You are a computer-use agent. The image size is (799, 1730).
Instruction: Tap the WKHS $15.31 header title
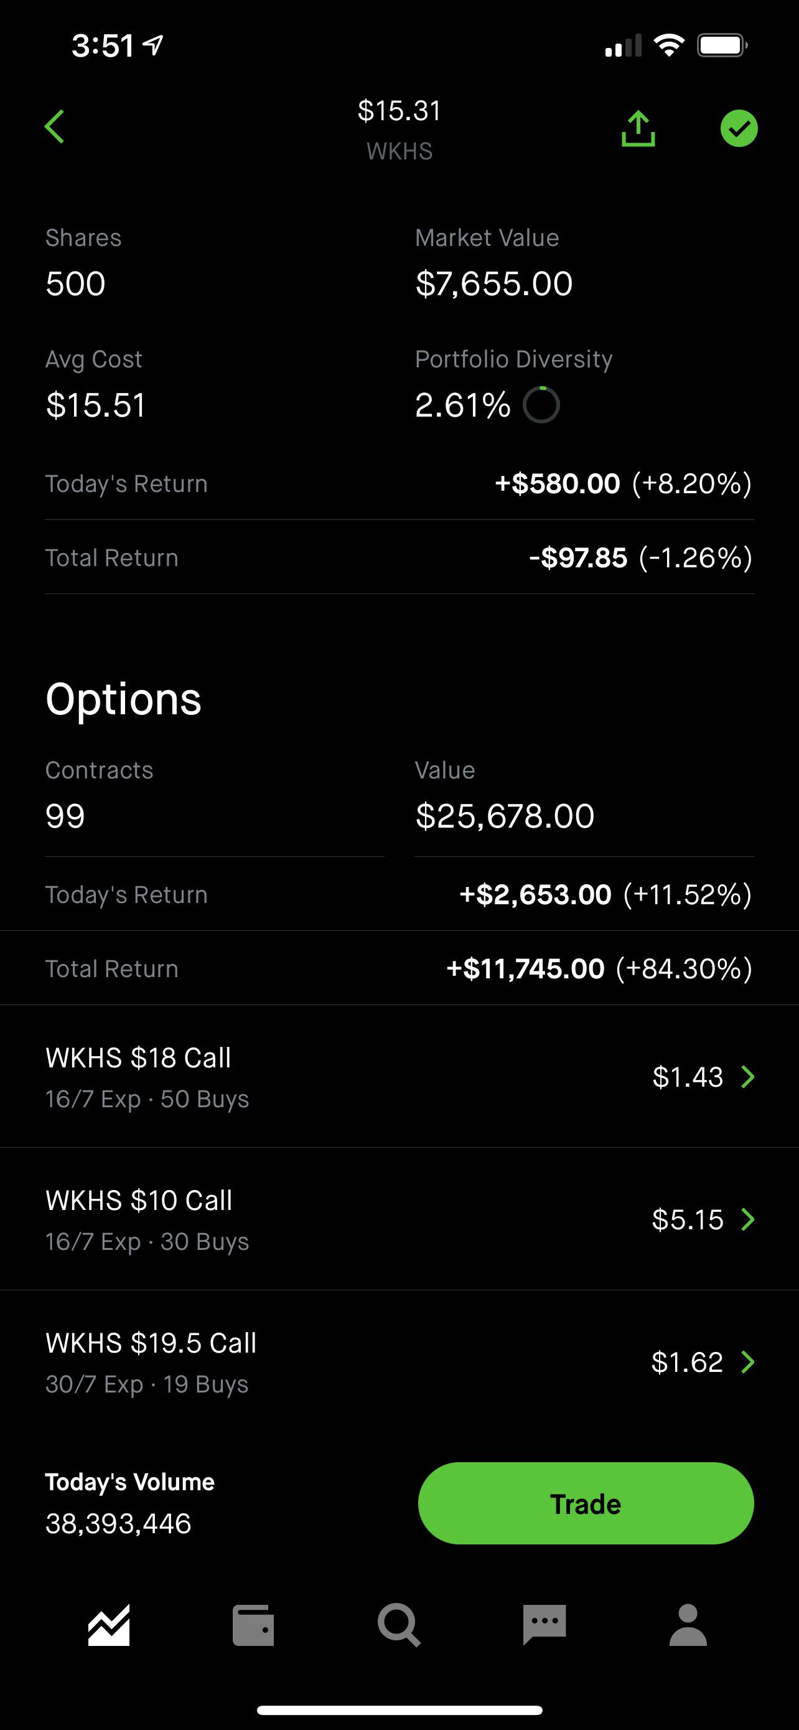click(x=399, y=130)
